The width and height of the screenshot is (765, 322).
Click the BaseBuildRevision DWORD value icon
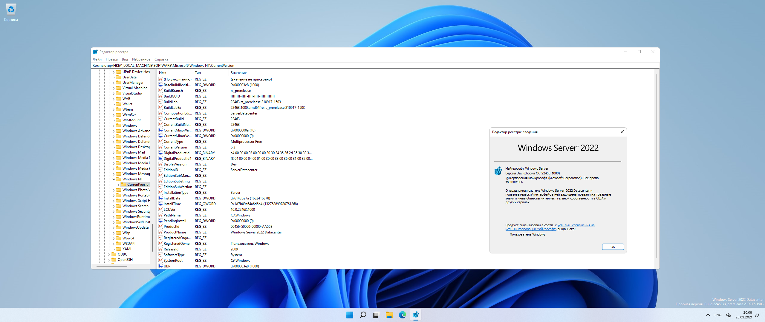[x=161, y=85]
